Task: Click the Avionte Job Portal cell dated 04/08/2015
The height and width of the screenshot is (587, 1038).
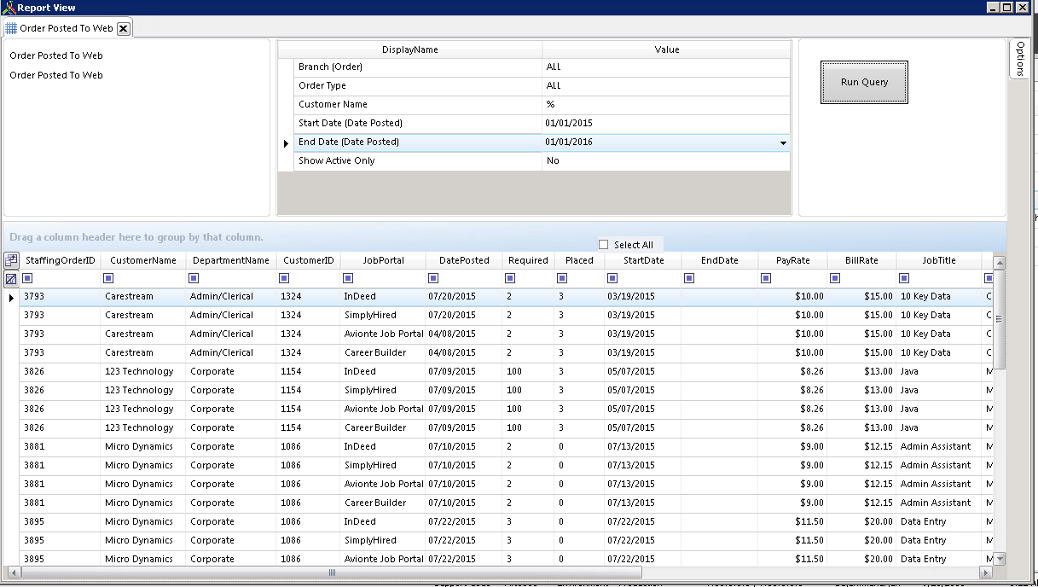Action: [x=384, y=334]
